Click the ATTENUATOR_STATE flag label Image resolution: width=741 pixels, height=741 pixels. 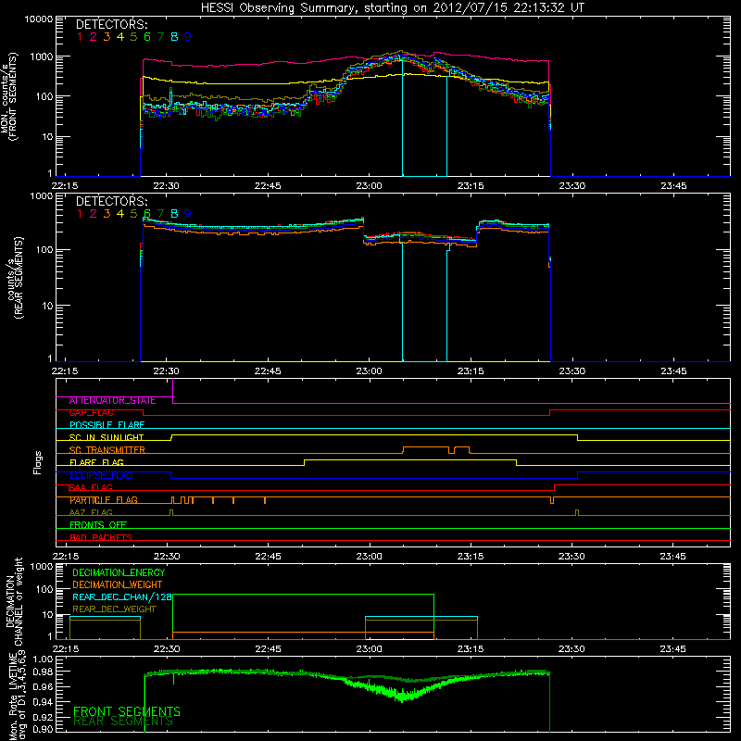click(112, 401)
